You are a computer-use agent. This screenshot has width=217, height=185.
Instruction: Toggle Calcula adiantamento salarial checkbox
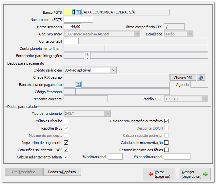tap(66, 157)
